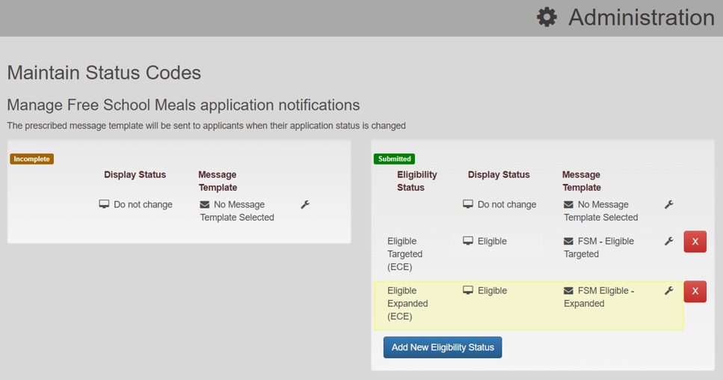The height and width of the screenshot is (380, 723).
Task: Click the Administration header title
Action: [x=642, y=17]
